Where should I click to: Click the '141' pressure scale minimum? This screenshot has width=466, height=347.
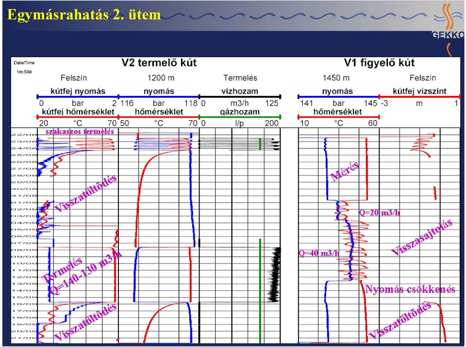tap(306, 103)
